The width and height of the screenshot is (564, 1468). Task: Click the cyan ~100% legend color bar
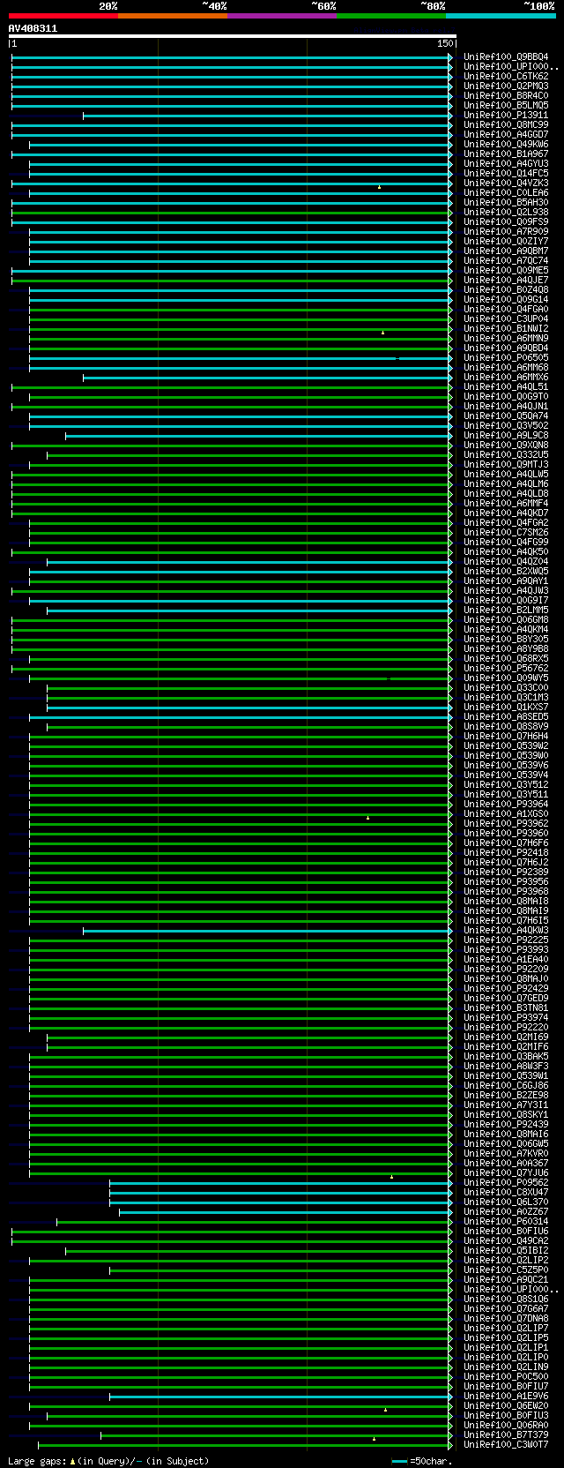coord(501,16)
